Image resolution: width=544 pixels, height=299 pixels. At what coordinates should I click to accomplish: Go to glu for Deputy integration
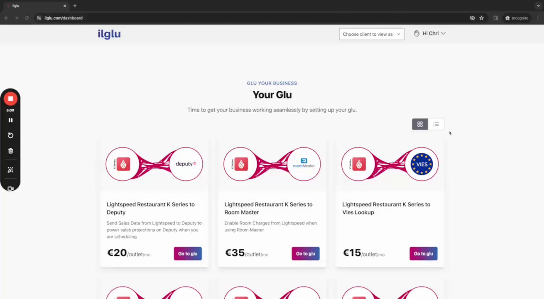click(188, 254)
